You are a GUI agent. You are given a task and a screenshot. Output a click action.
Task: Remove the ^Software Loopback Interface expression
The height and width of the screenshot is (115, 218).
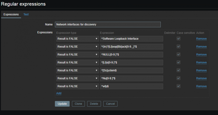(x=201, y=39)
